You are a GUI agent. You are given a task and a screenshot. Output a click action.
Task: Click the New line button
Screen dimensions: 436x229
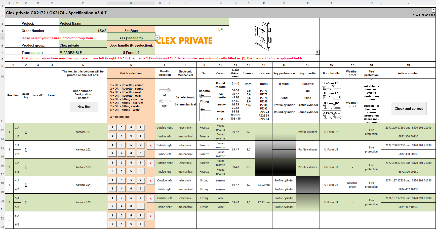coord(84,107)
